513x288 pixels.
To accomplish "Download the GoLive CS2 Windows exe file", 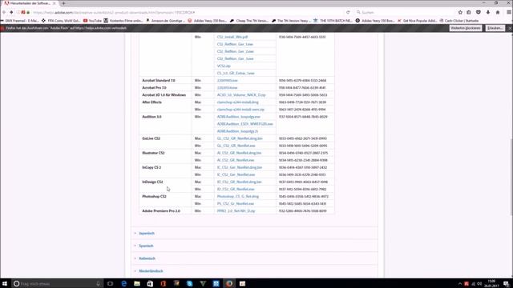I will point(236,146).
